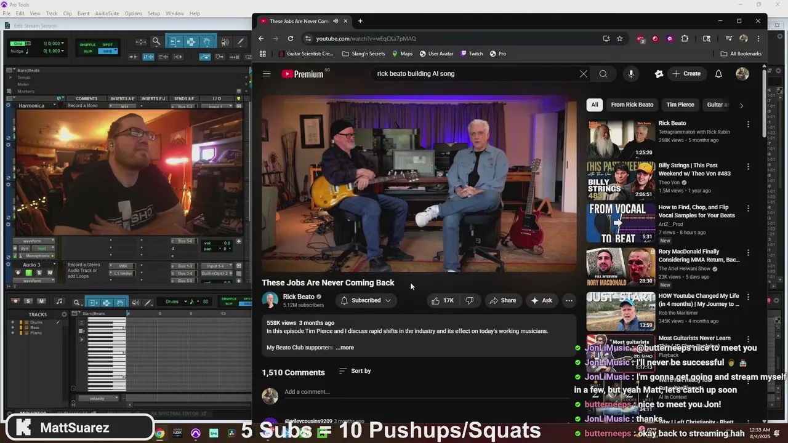
Task: Enable Shuffle edit mode in Pro Tools
Action: 88,44
